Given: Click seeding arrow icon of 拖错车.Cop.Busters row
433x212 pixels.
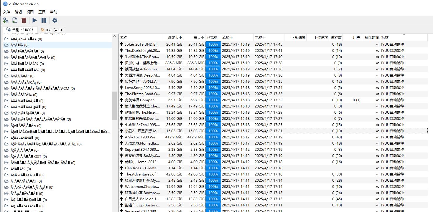Looking at the screenshot, I should click(x=121, y=205).
